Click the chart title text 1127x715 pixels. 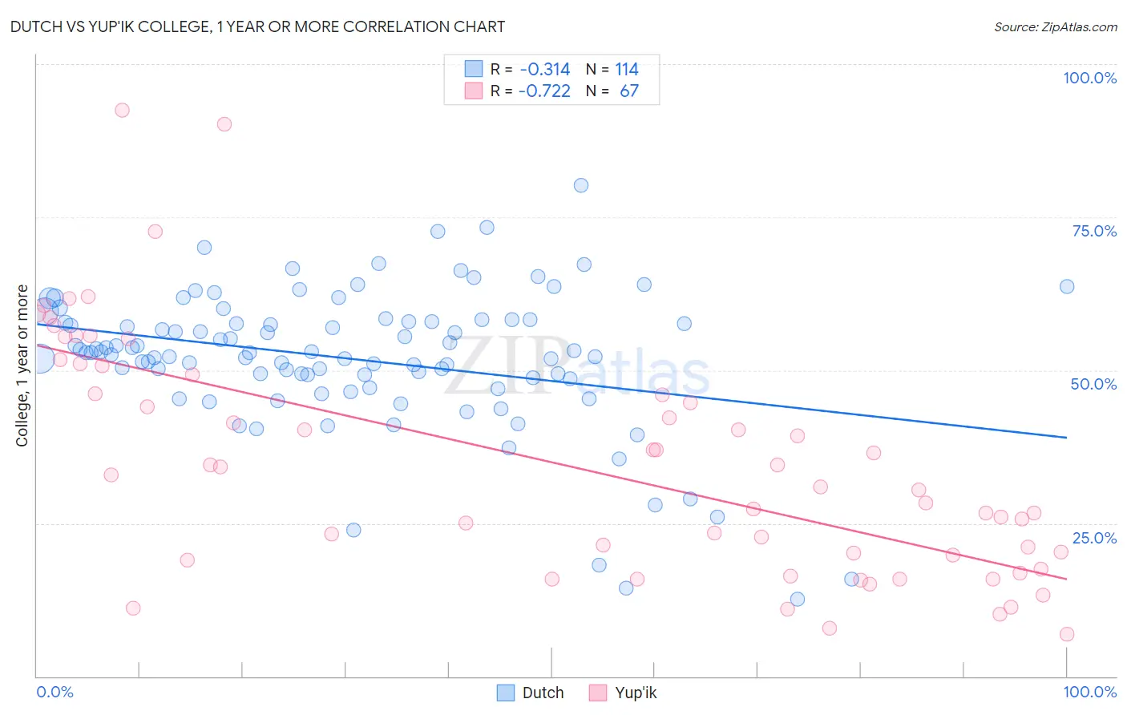[x=257, y=26]
